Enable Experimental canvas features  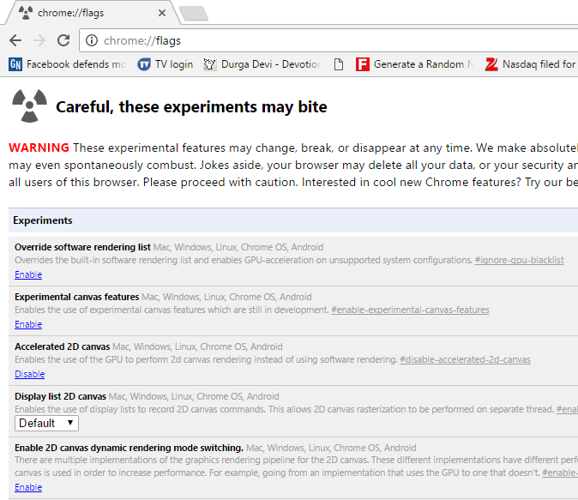[28, 324]
